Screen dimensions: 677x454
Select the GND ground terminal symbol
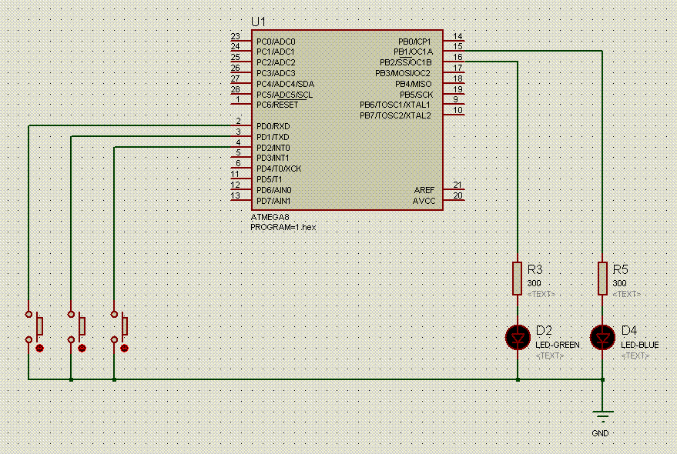(602, 418)
